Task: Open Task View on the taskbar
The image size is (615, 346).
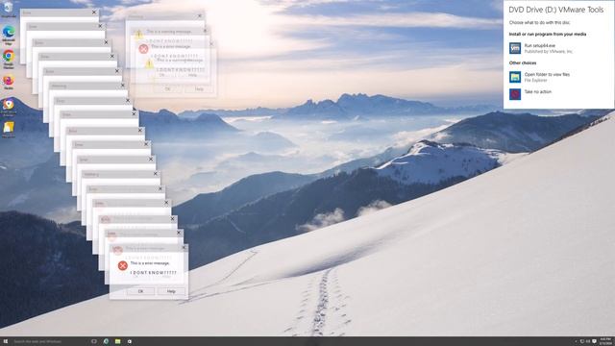Action: (x=94, y=341)
